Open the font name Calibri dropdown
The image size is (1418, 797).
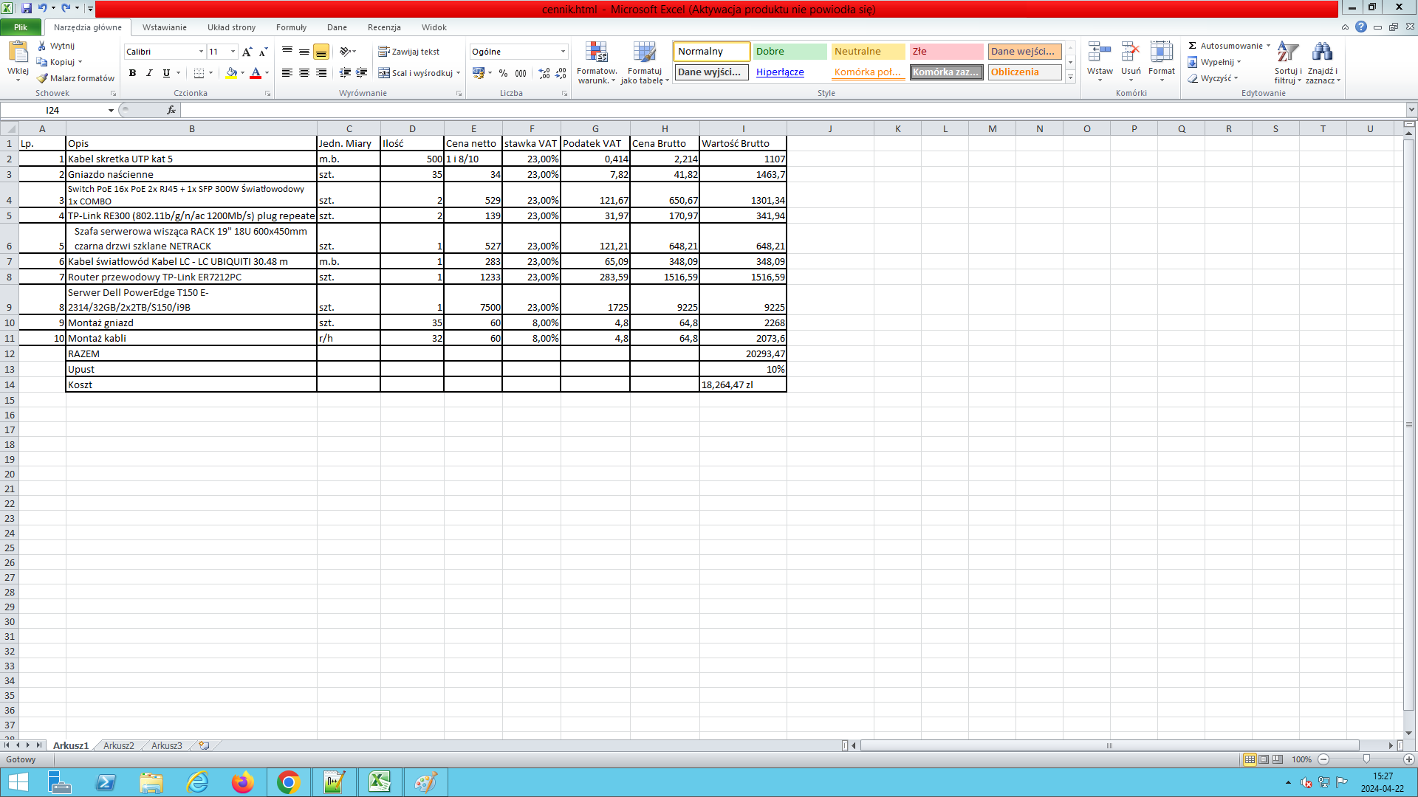point(201,52)
